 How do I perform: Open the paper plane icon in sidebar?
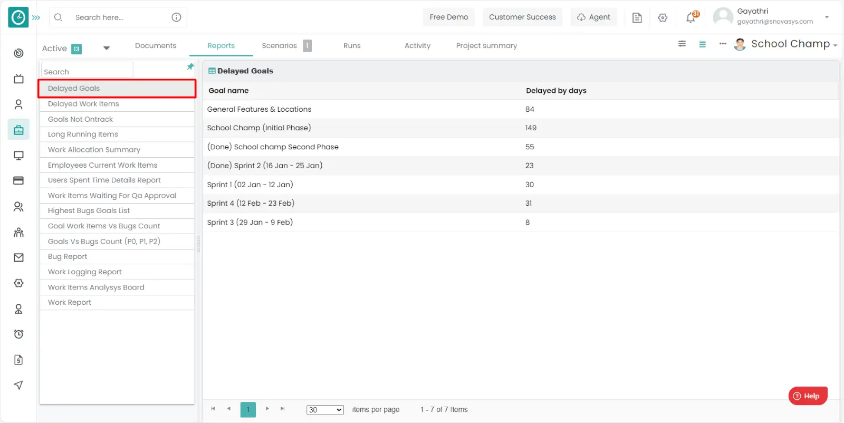click(x=18, y=385)
